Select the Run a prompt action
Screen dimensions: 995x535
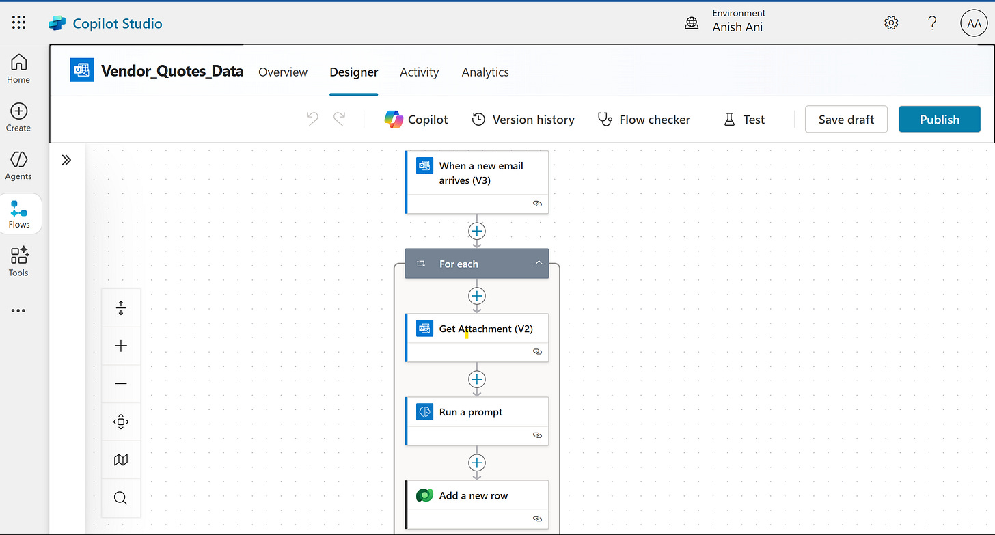[x=477, y=421]
